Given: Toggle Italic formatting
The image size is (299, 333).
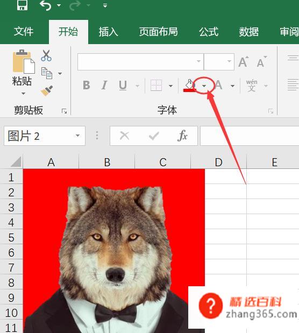Looking at the screenshot, I should pyautogui.click(x=104, y=86).
